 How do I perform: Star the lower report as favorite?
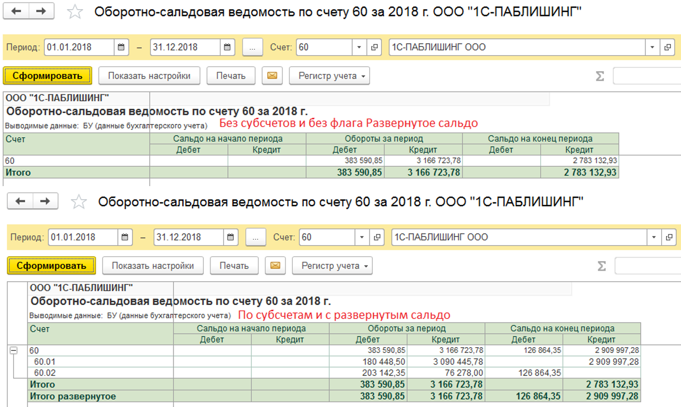coord(78,202)
